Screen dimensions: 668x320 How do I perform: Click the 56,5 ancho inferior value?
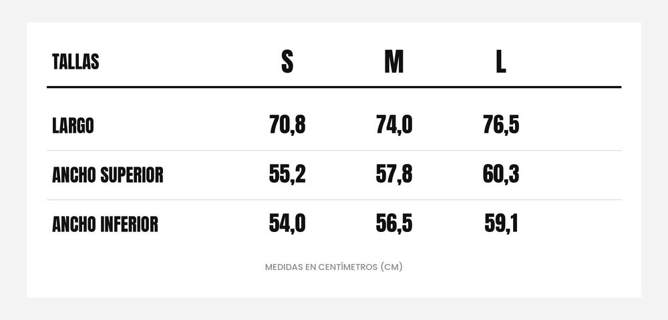pos(394,223)
